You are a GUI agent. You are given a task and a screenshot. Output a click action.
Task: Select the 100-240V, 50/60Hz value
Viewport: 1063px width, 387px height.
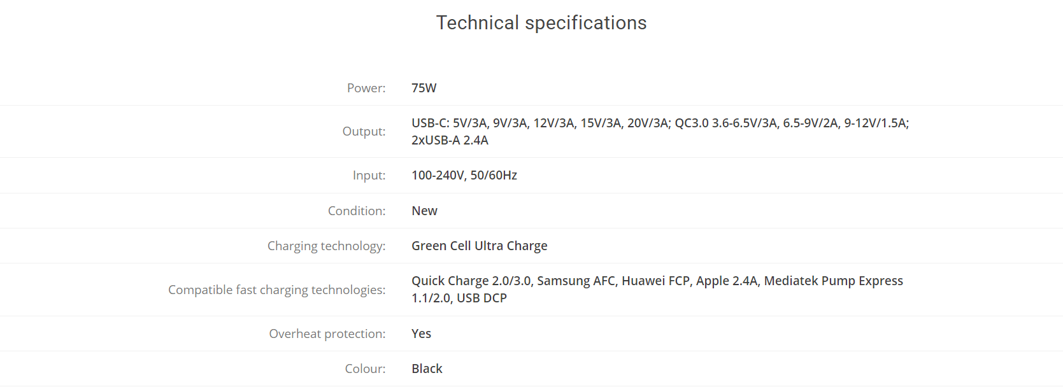(464, 175)
